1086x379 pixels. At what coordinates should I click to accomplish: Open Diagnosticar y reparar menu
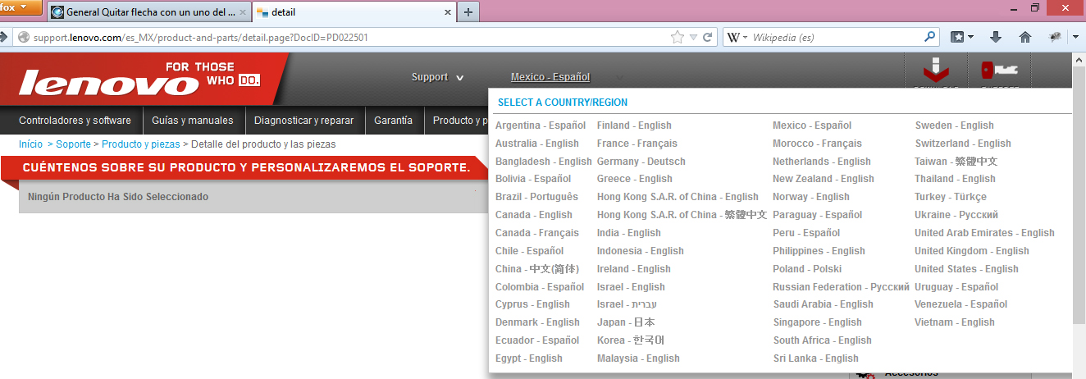click(304, 121)
